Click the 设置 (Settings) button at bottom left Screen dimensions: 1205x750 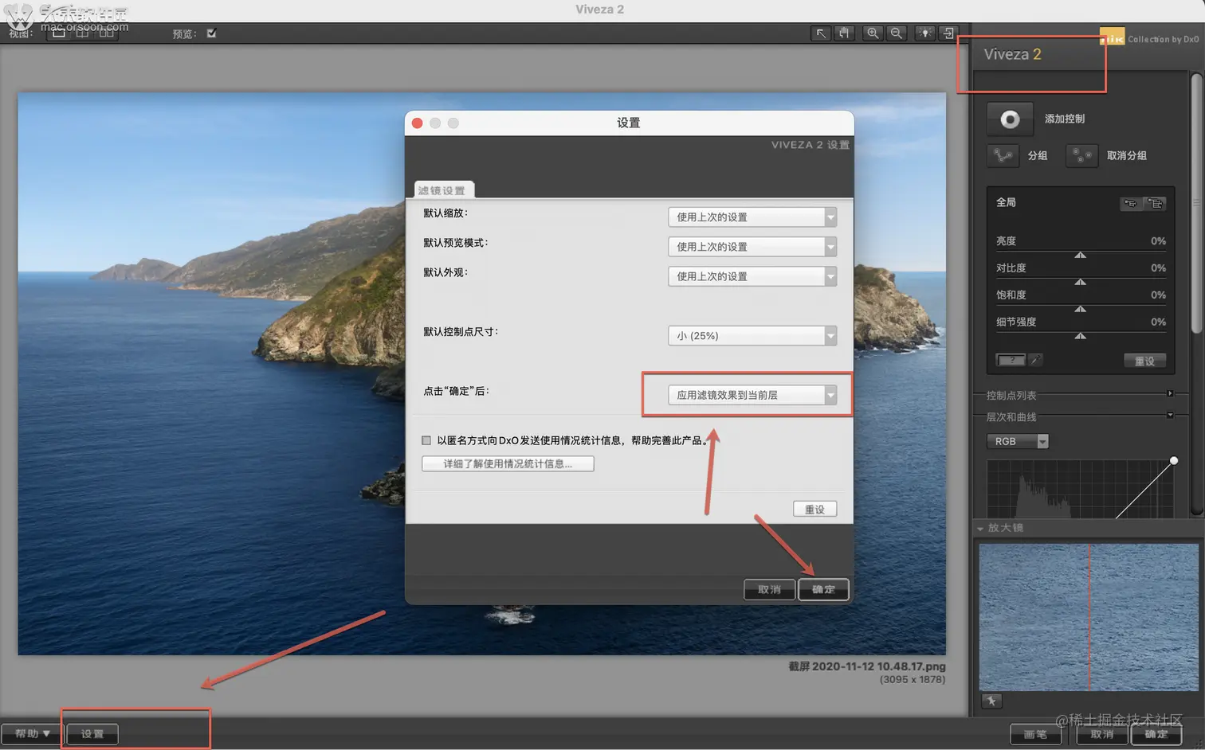pos(92,734)
